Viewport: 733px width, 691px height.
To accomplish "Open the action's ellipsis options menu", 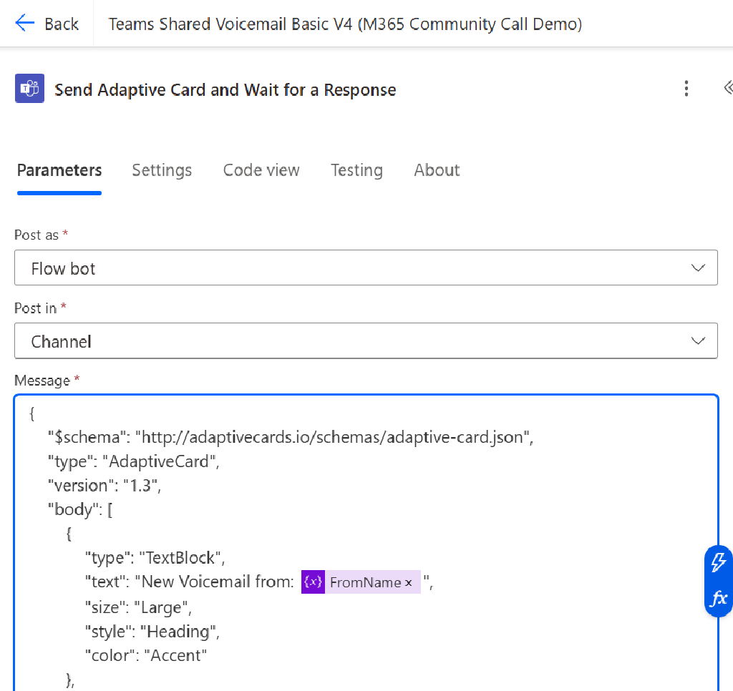I will tap(686, 89).
